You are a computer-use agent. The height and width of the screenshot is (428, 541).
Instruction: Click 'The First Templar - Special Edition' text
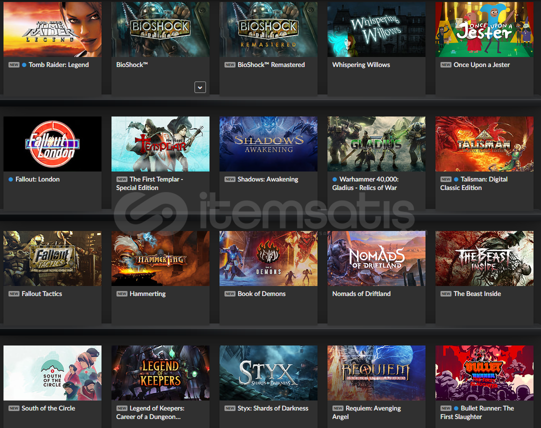click(149, 183)
